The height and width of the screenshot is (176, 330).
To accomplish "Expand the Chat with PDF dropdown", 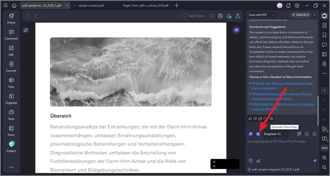I will [261, 15].
